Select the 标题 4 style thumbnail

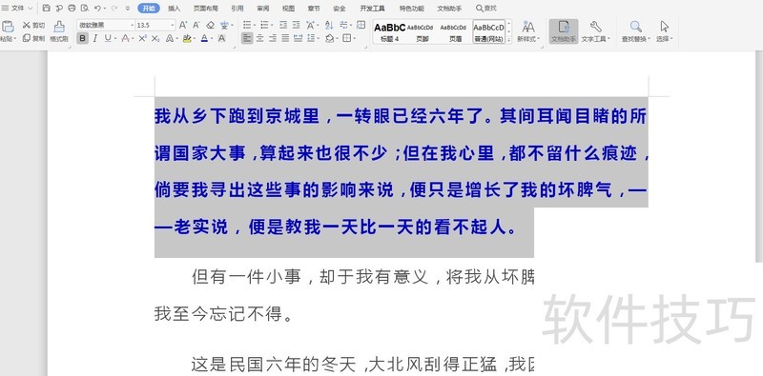(389, 32)
